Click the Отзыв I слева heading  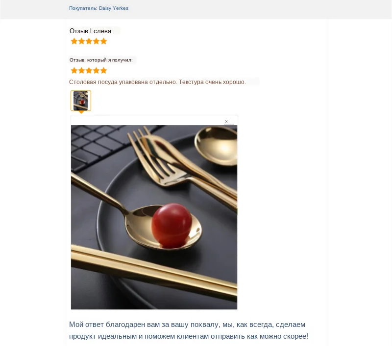pyautogui.click(x=91, y=31)
